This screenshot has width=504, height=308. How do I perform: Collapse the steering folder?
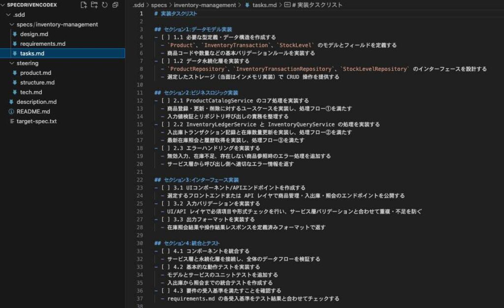point(12,63)
